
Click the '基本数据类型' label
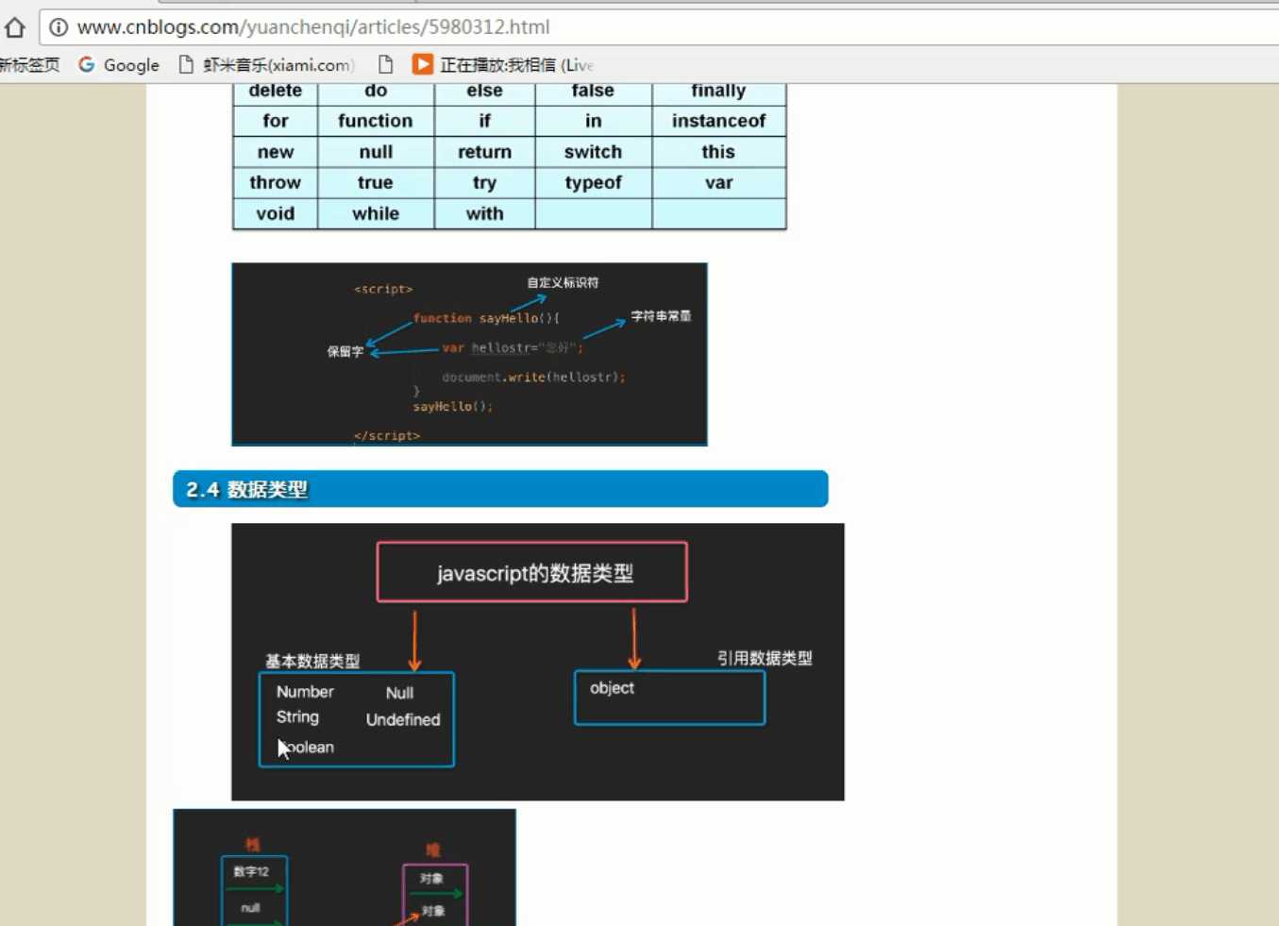coord(312,661)
